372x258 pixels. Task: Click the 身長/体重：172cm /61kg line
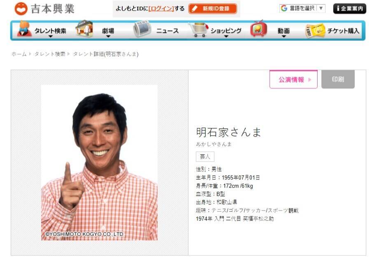point(224,186)
